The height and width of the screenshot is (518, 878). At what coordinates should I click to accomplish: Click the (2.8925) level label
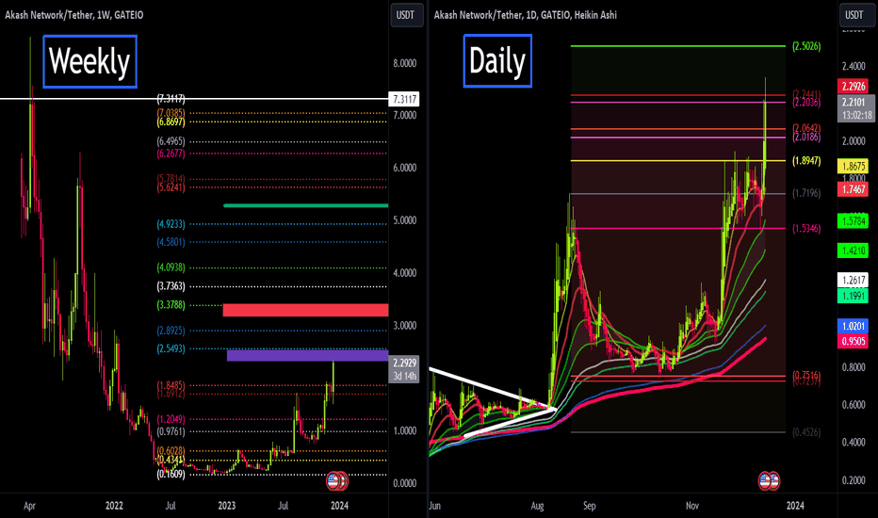(x=171, y=331)
